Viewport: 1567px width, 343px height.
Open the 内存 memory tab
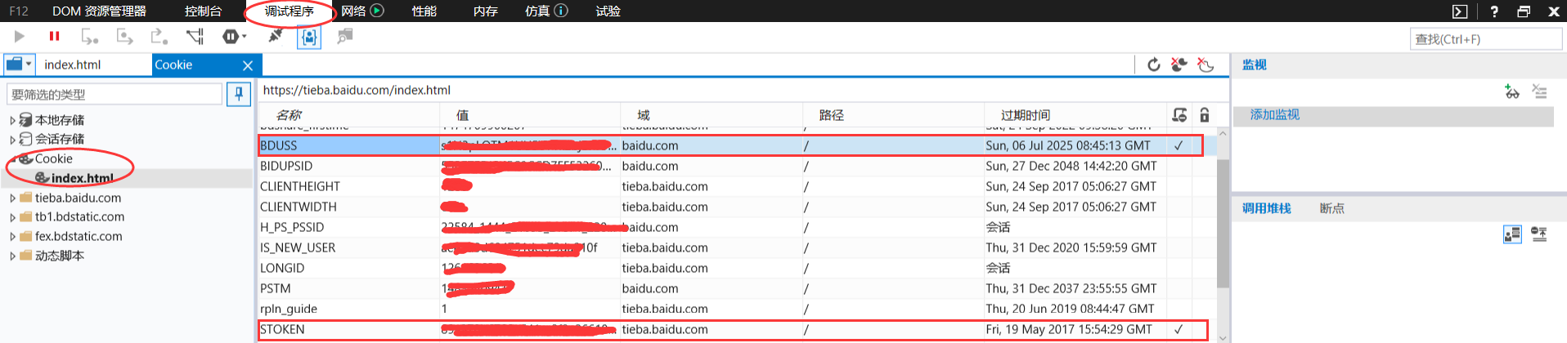click(x=486, y=11)
